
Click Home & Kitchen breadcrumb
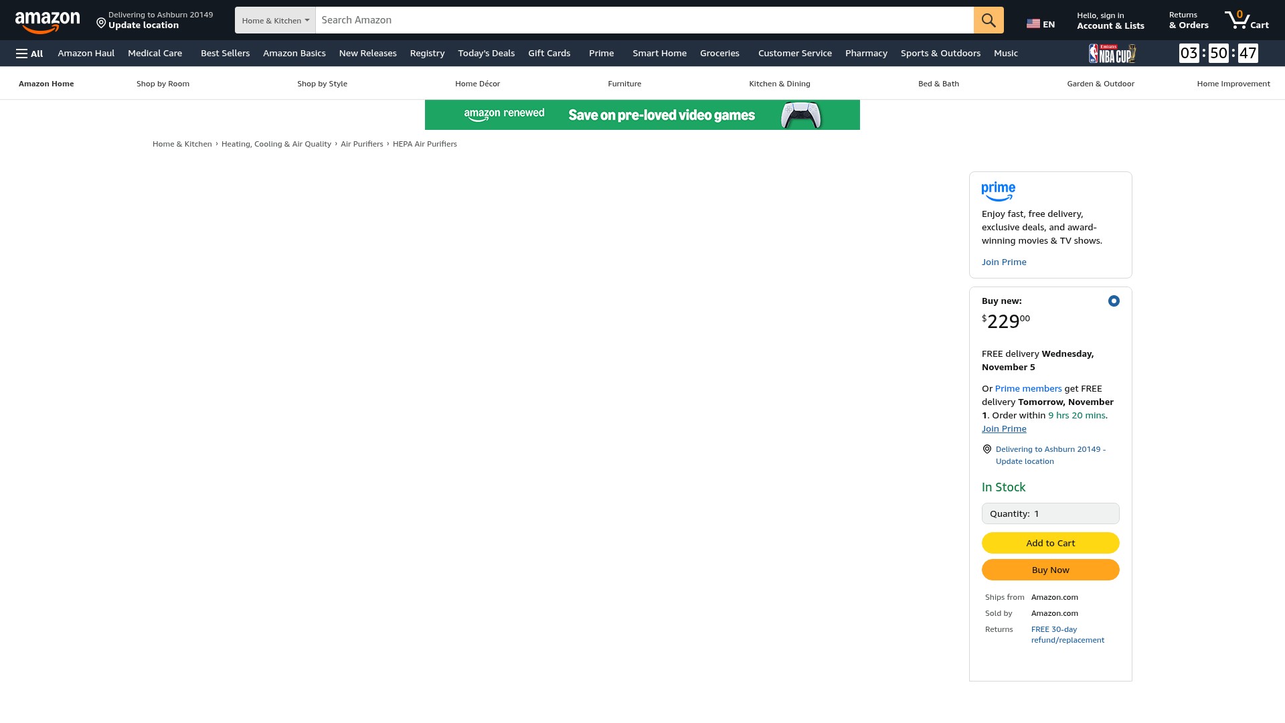(182, 144)
